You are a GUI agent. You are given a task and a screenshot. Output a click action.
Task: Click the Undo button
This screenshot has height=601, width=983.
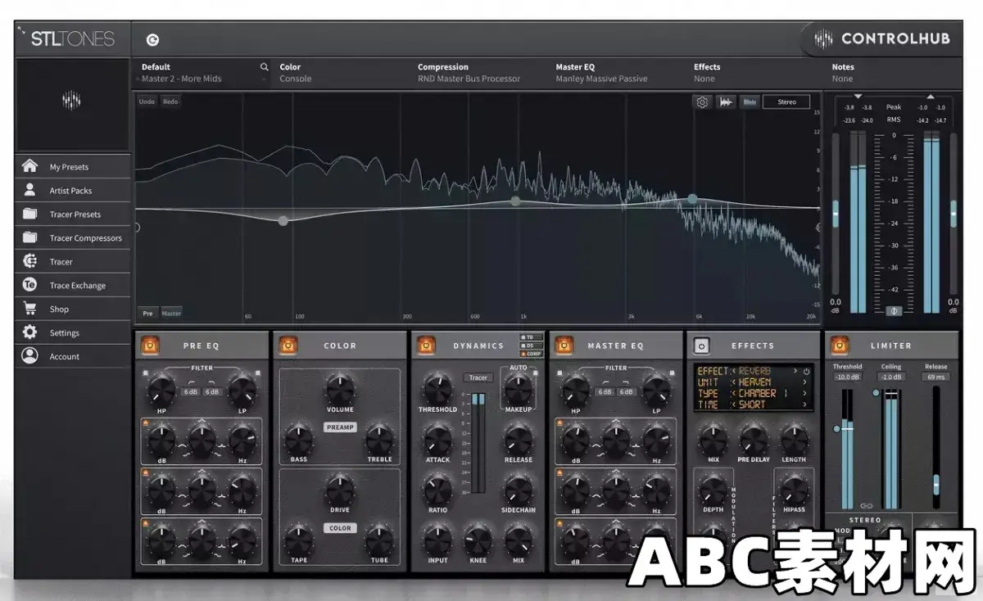click(x=147, y=102)
